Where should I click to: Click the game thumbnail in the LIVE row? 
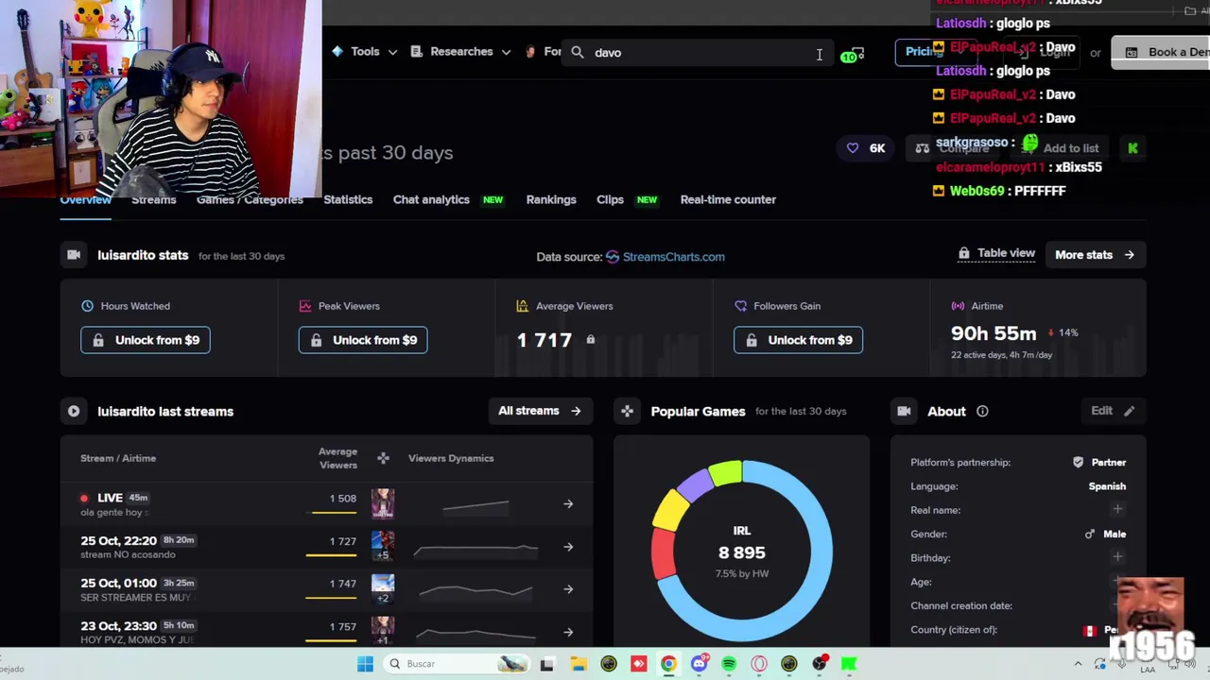point(383,503)
